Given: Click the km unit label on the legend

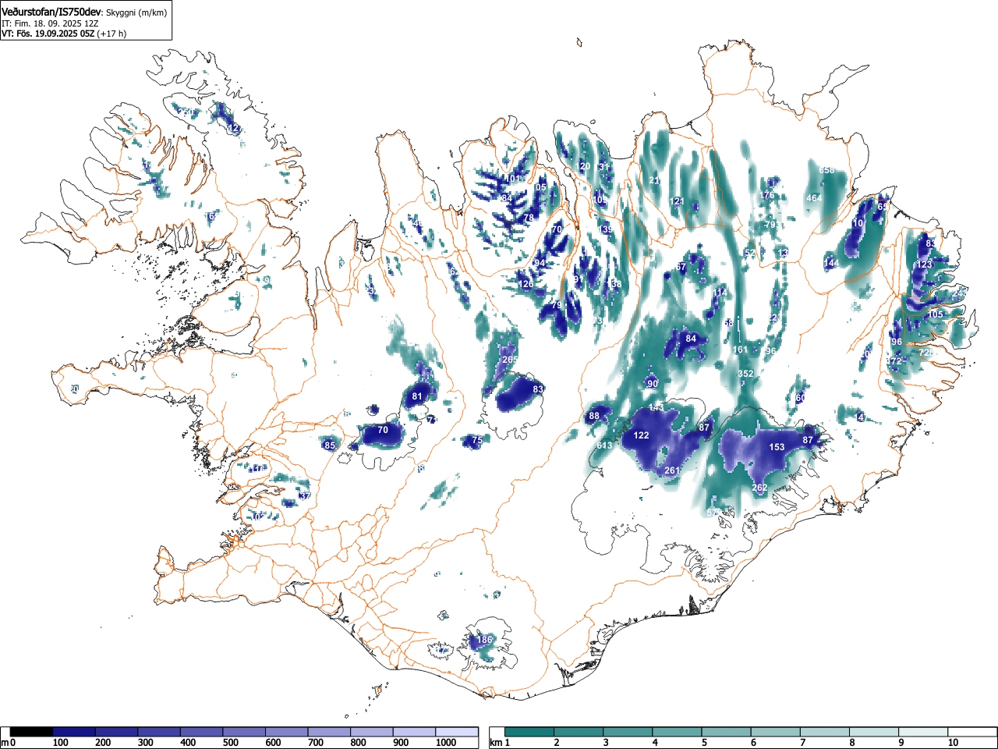Looking at the screenshot, I should point(494,743).
